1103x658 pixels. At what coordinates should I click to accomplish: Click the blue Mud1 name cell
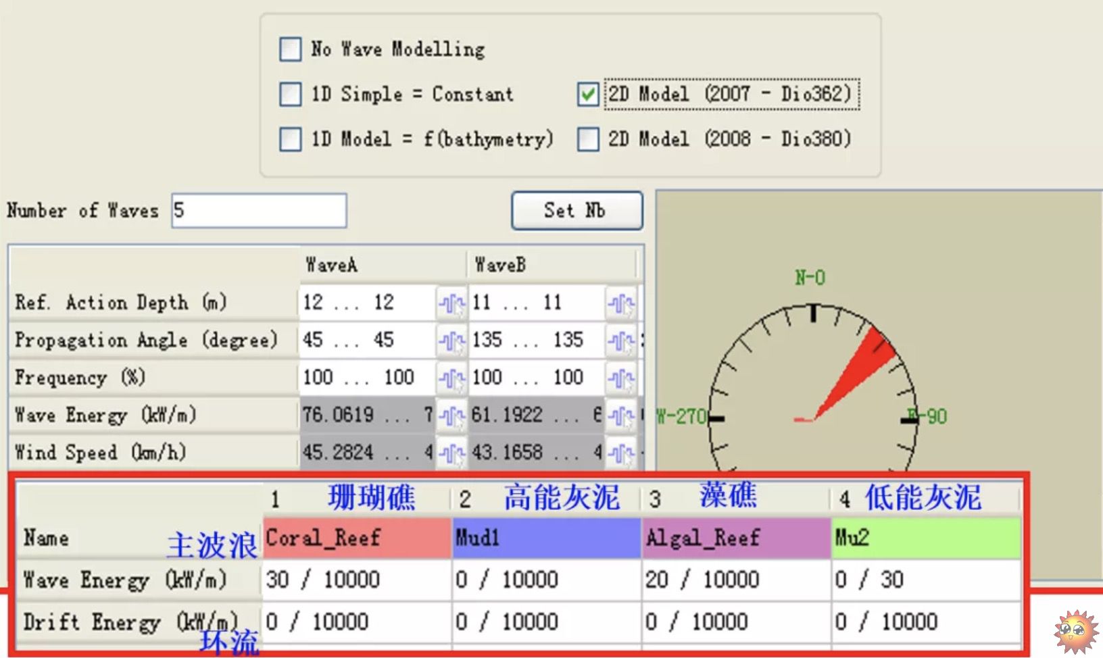click(547, 538)
